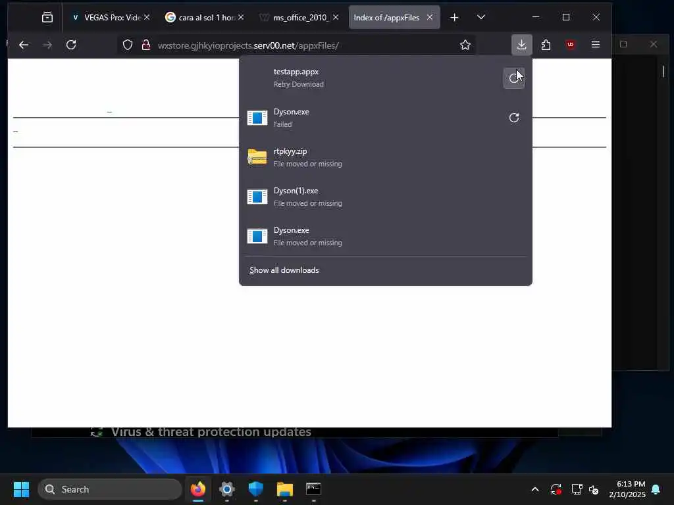Open File Explorer on taskbar
The height and width of the screenshot is (505, 674).
click(284, 489)
